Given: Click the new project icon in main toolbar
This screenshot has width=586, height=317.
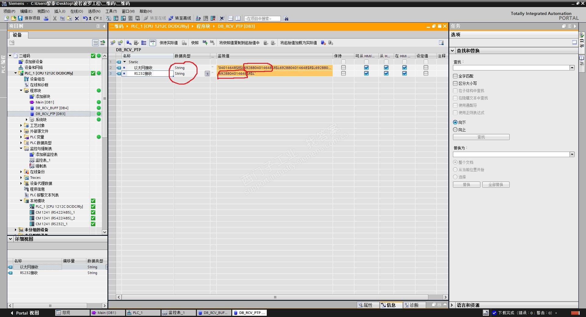Looking at the screenshot, I should point(6,18).
